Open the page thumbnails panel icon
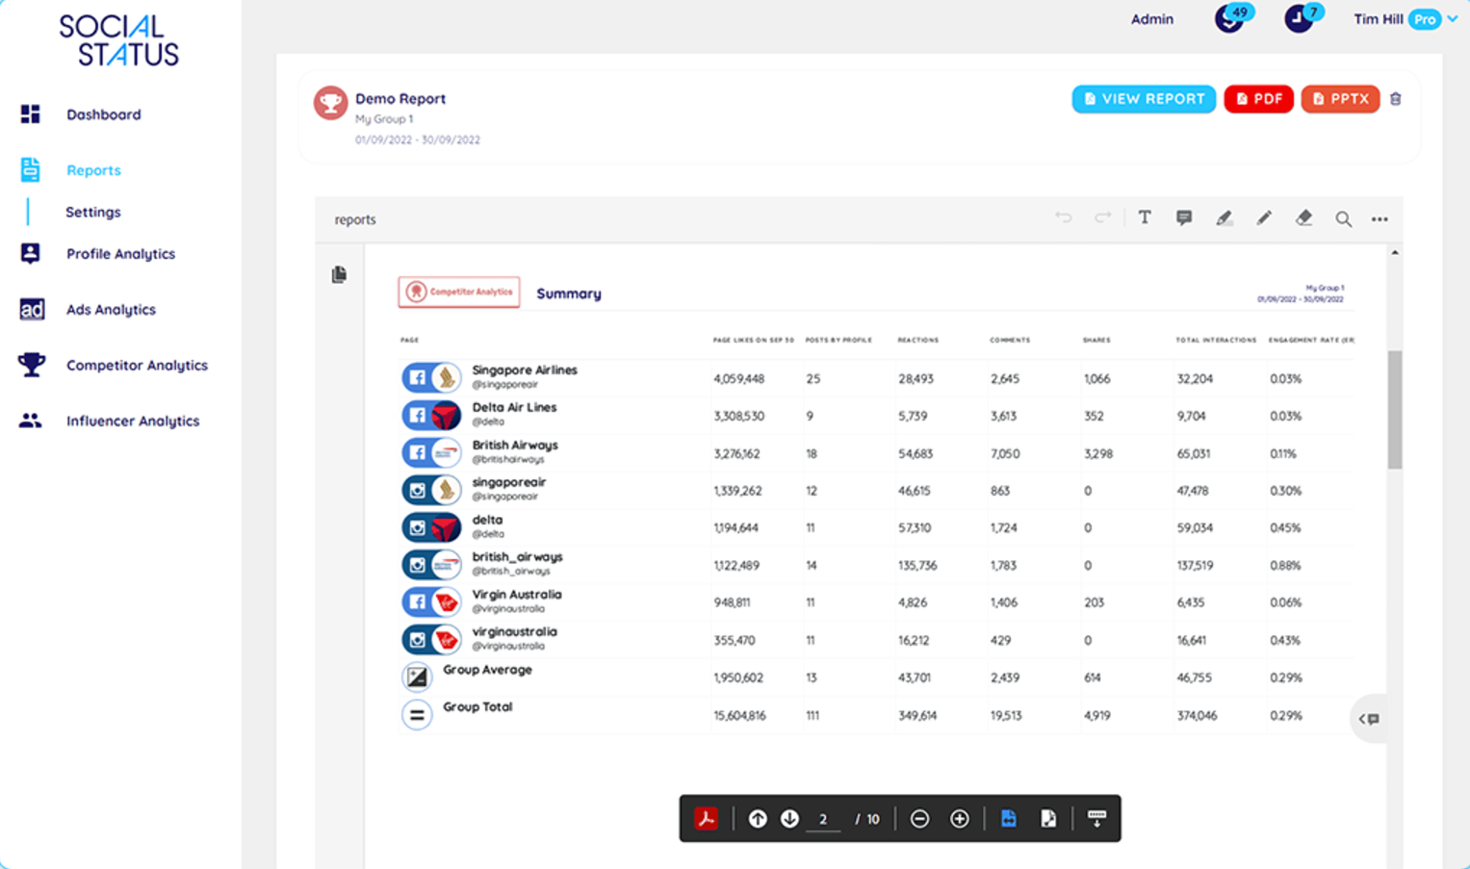The image size is (1470, 869). [339, 275]
